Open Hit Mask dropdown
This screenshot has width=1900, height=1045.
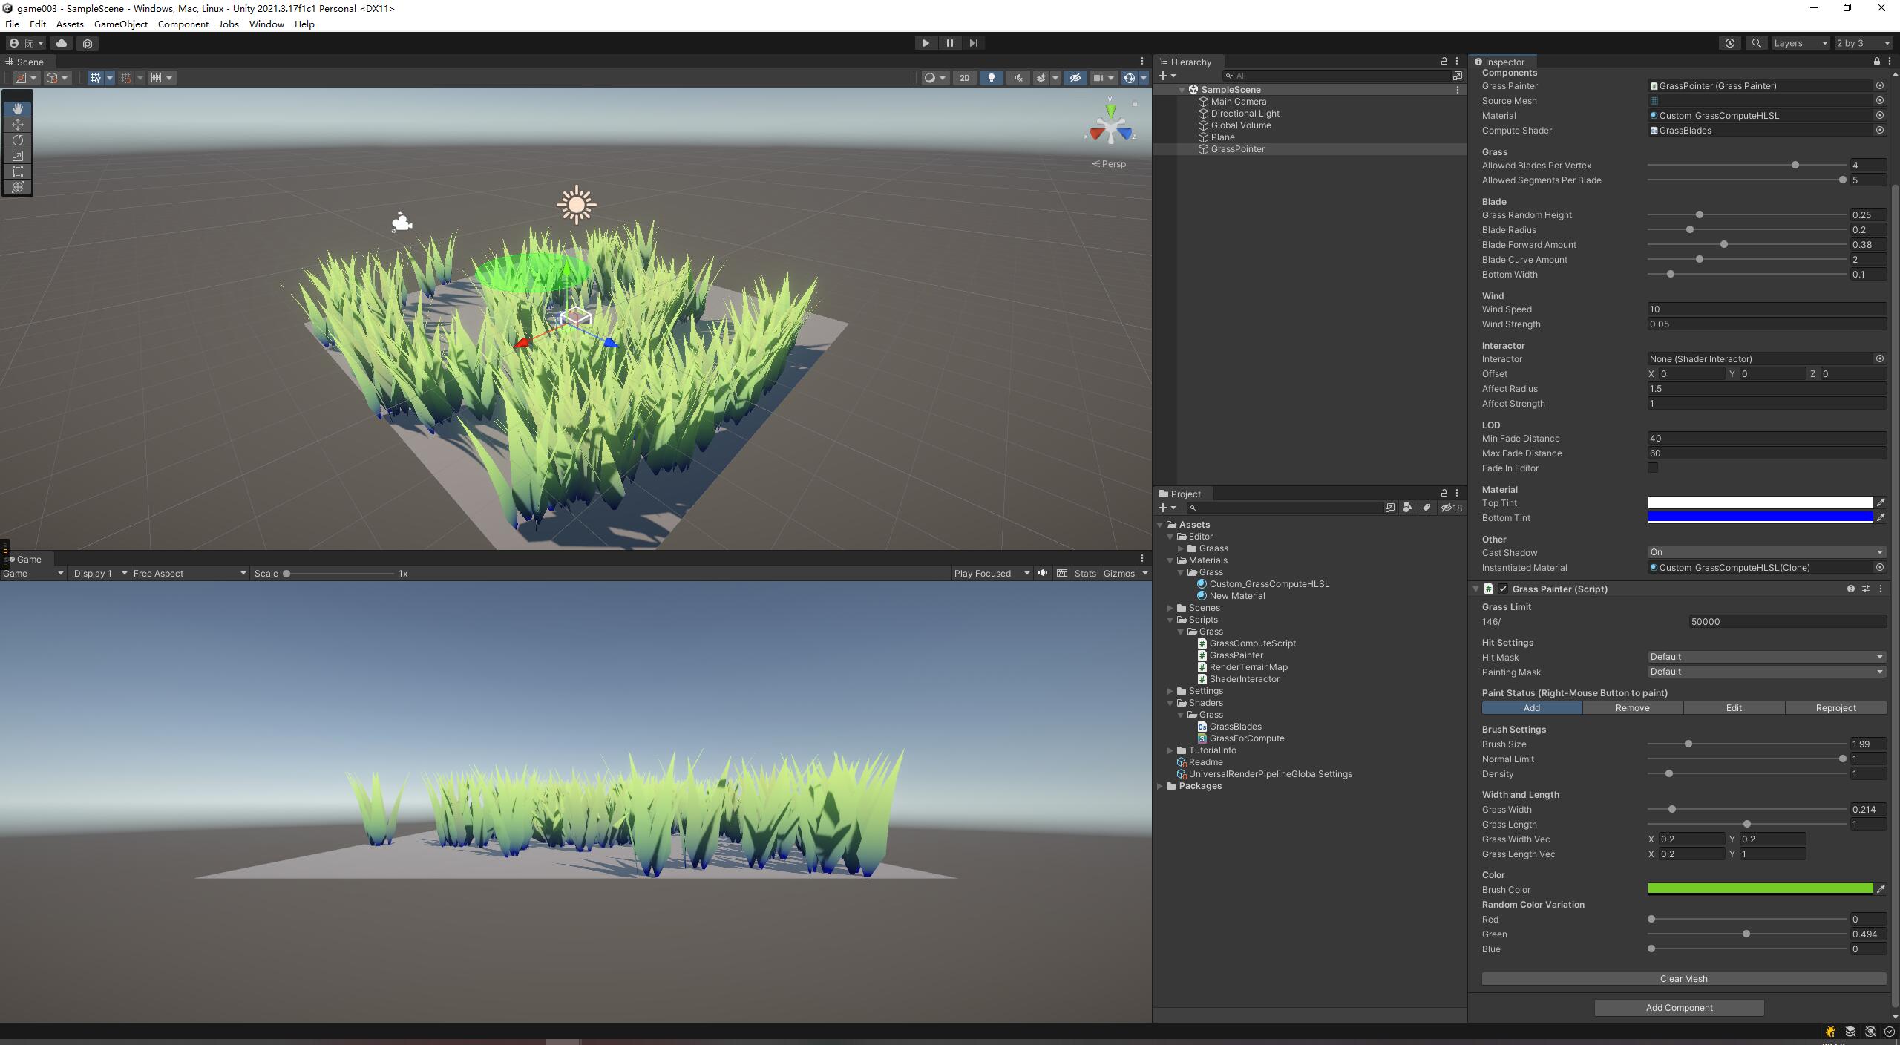point(1766,657)
